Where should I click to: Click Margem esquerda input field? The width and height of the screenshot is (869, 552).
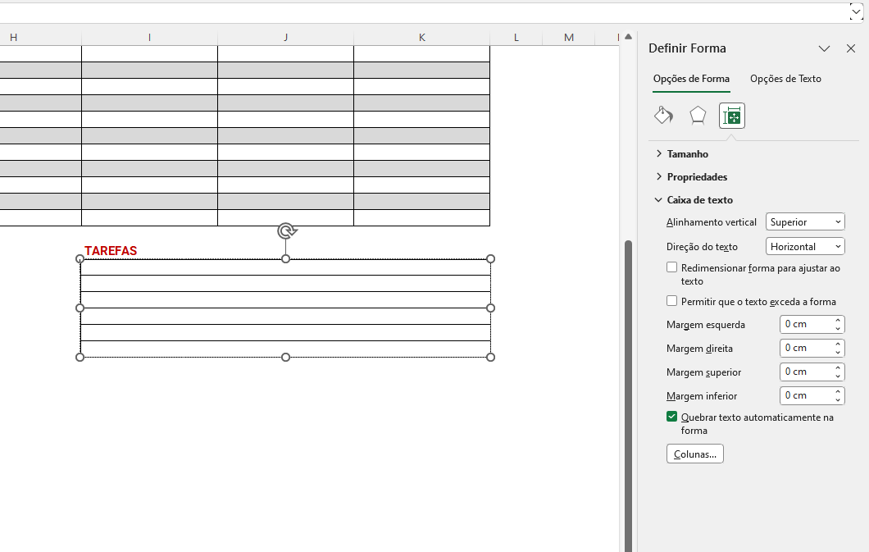(x=805, y=324)
